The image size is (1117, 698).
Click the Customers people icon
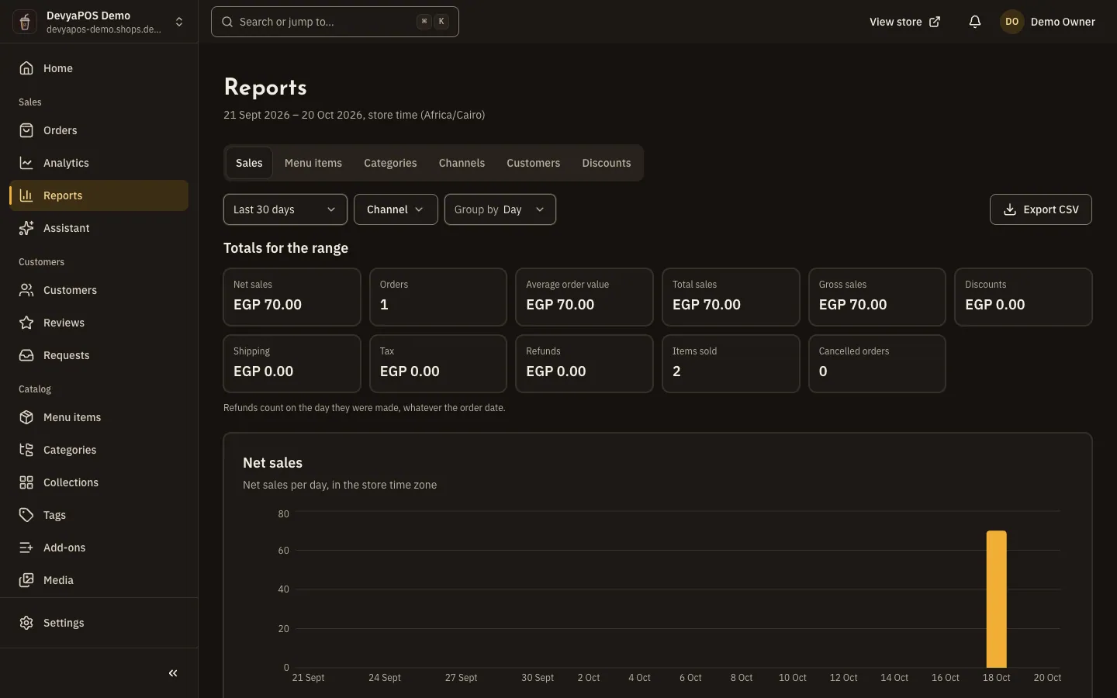[x=26, y=290]
